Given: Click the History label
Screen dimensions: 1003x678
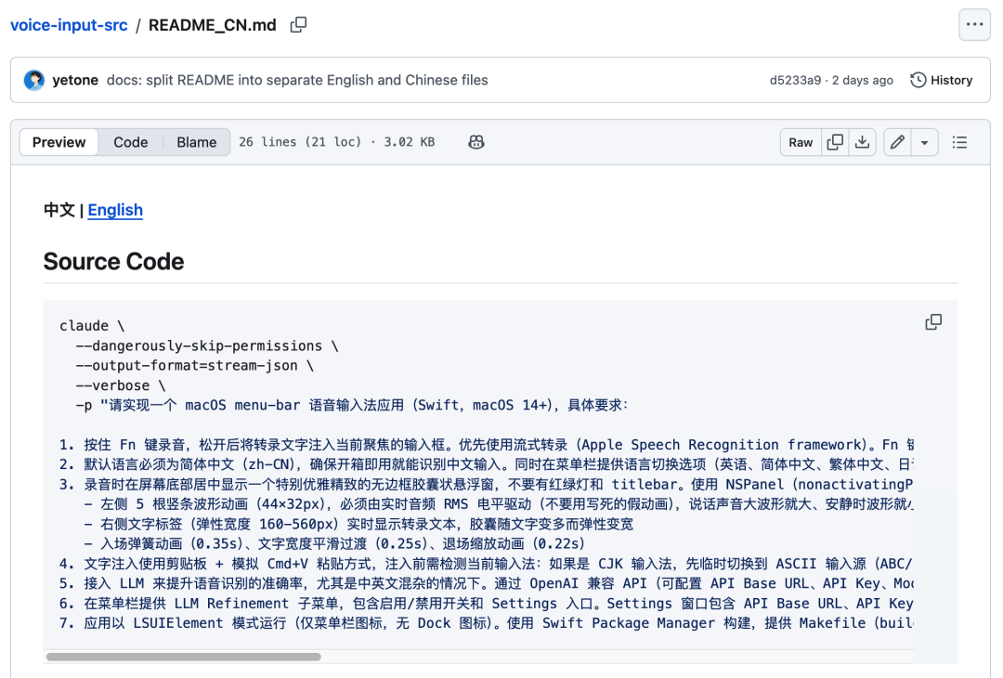Looking at the screenshot, I should tap(951, 80).
